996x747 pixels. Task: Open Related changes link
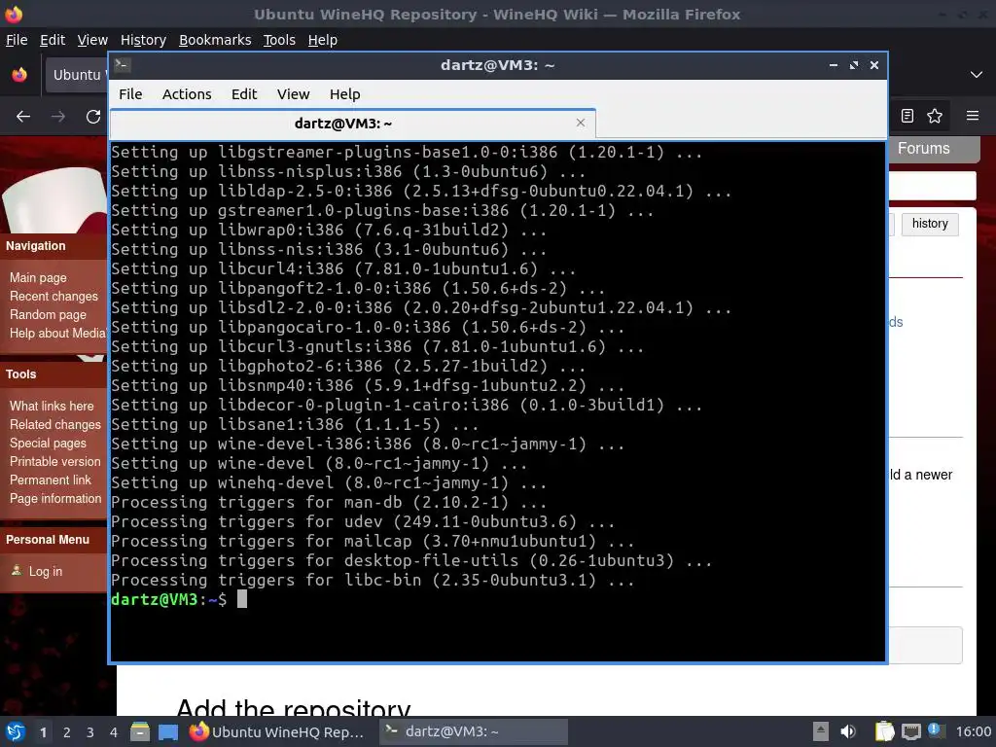(x=55, y=424)
